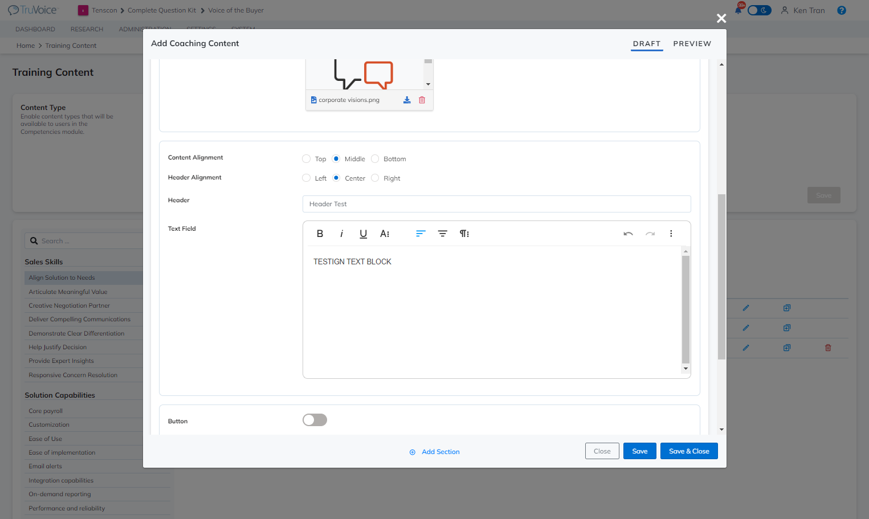This screenshot has width=869, height=519.
Task: Close the Add Coaching Content dialog with X
Action: (x=721, y=18)
